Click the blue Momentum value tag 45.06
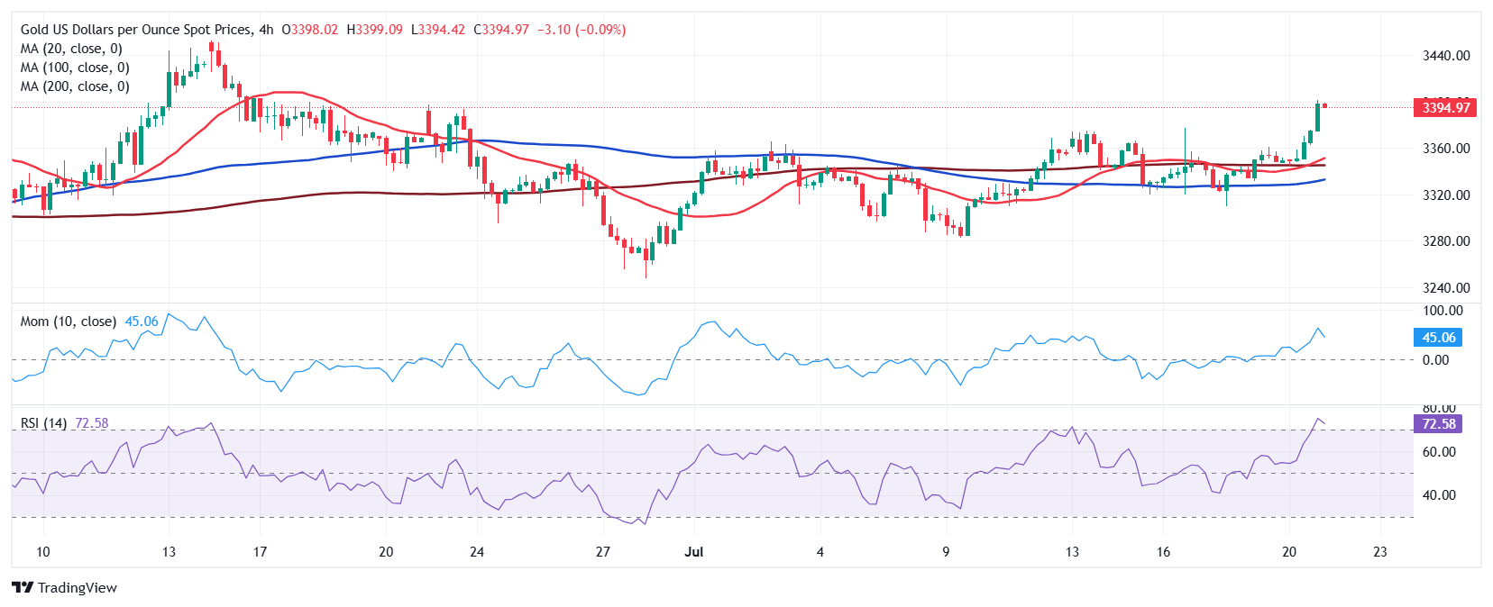The width and height of the screenshot is (1493, 607). point(1438,338)
